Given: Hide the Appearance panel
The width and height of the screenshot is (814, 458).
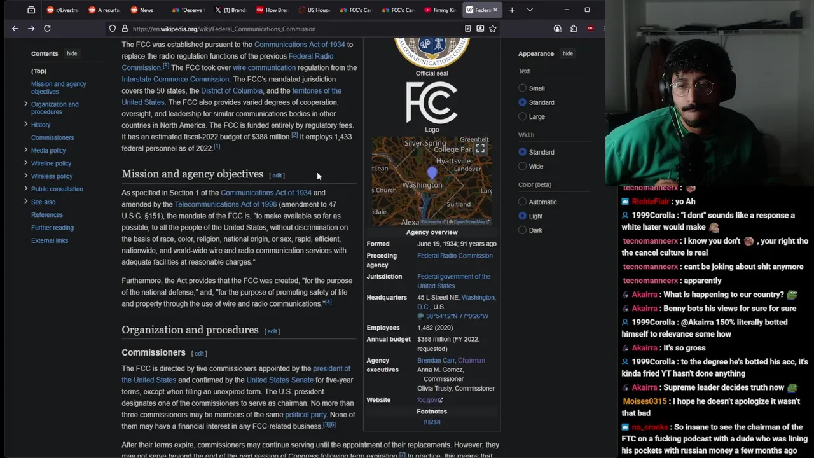Looking at the screenshot, I should [x=567, y=53].
